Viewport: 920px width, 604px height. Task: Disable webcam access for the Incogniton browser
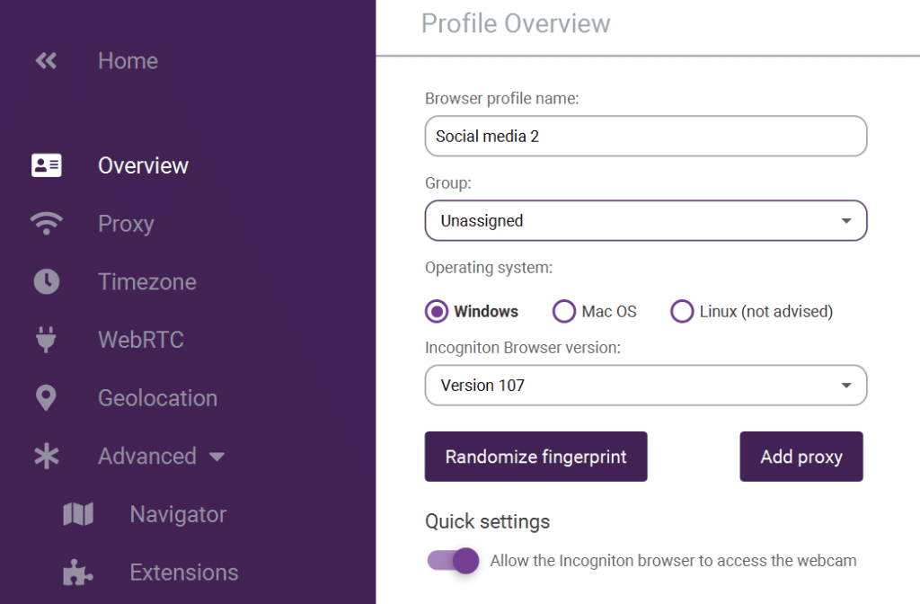click(452, 560)
